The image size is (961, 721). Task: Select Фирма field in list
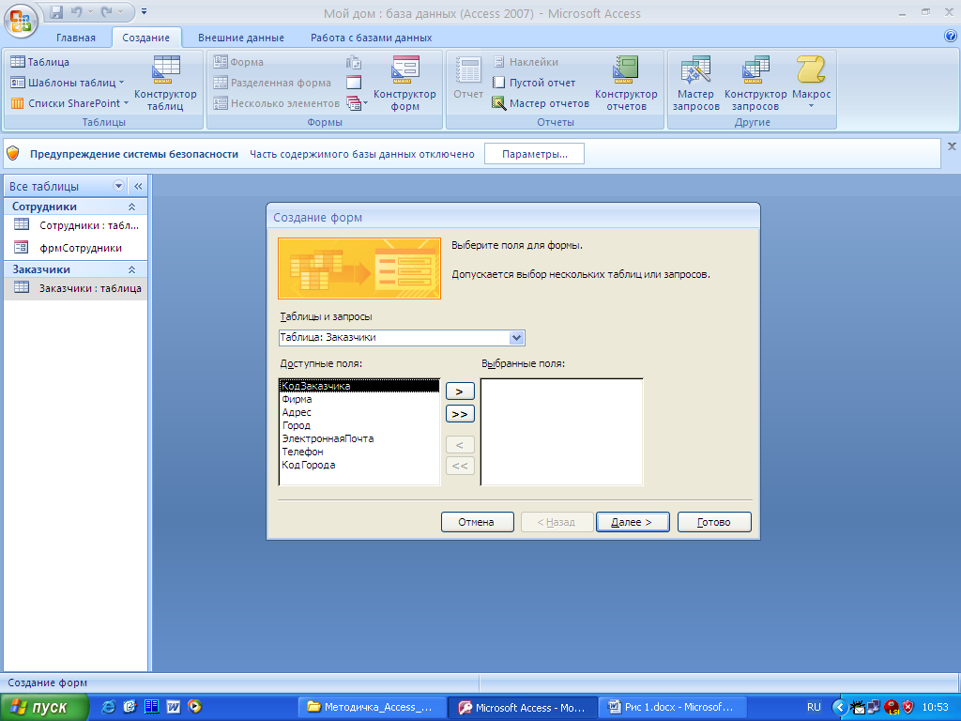(x=359, y=399)
